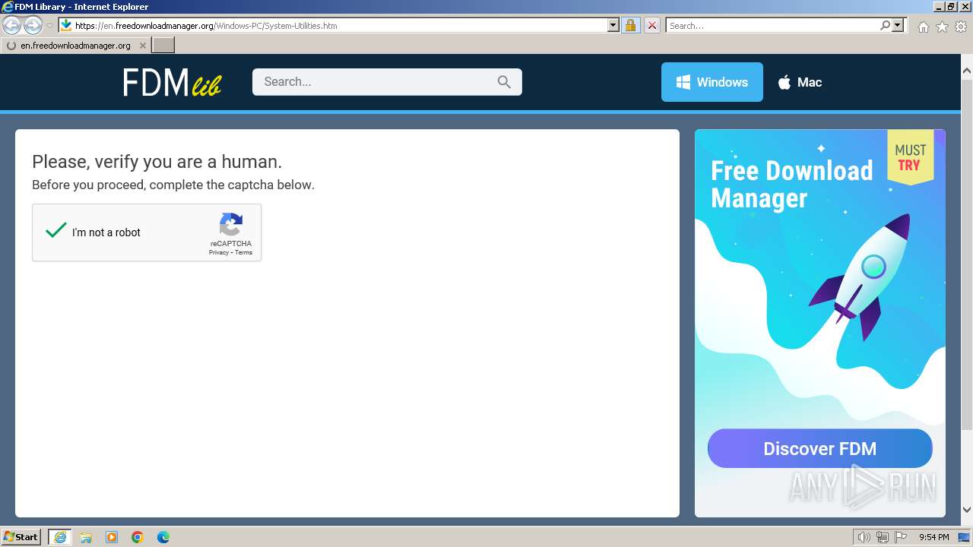
Task: Click the reCAPTCHA logo
Action: pos(231,225)
